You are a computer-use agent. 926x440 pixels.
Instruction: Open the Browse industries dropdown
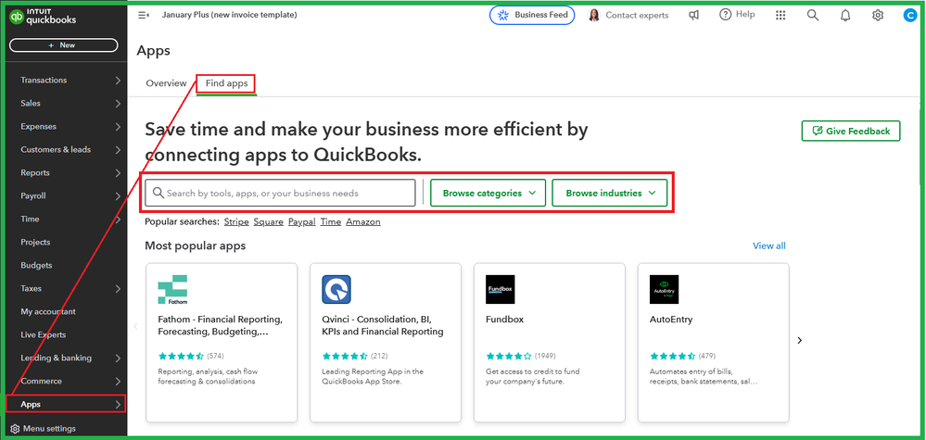point(610,193)
